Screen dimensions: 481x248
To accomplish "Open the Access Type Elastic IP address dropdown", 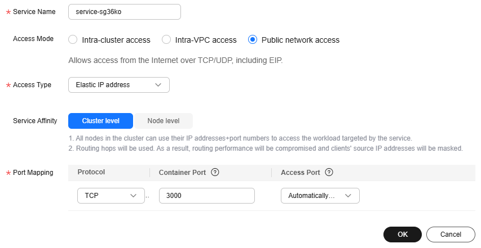I will pos(119,85).
